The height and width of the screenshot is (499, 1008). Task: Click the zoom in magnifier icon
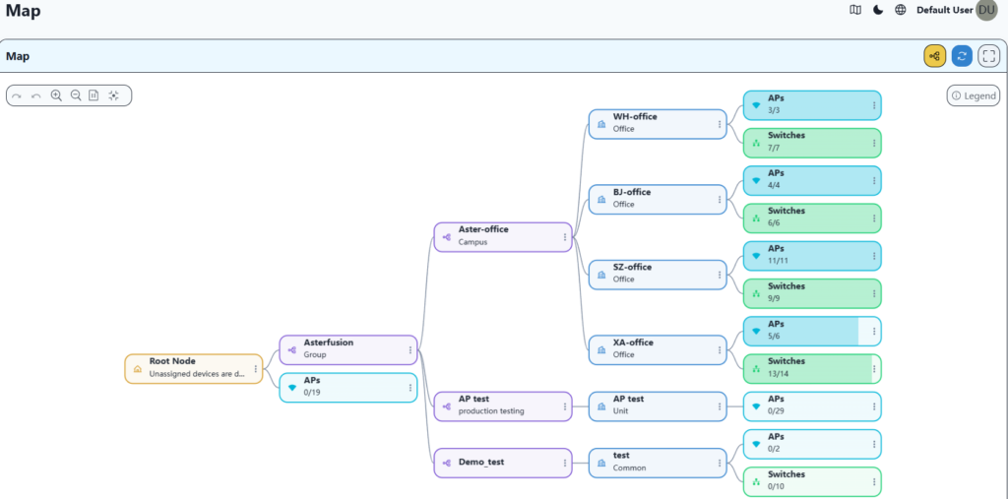[x=56, y=95]
